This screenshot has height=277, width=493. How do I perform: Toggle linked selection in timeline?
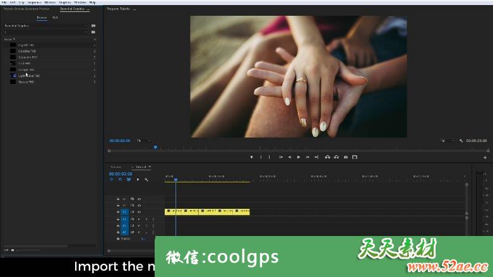[x=129, y=180]
